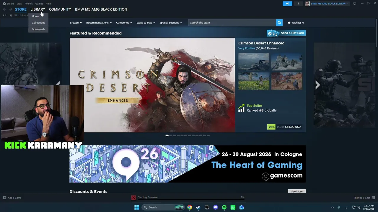This screenshot has width=378, height=212.
Task: Open the Crimson Desert featured banner image
Action: (x=152, y=85)
